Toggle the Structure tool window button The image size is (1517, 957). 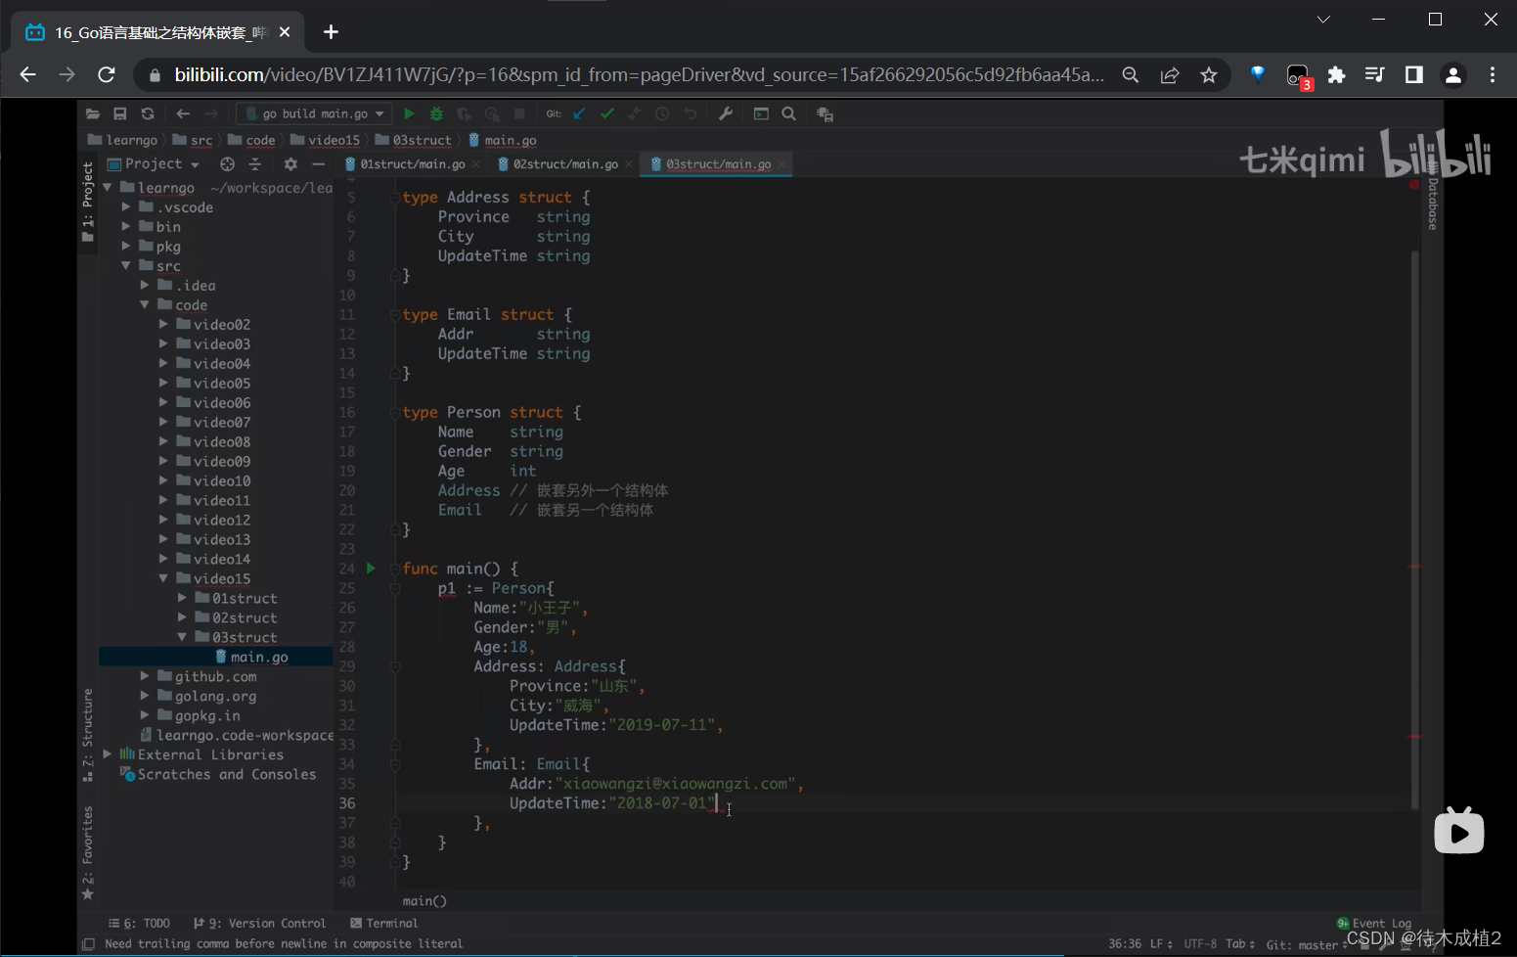(x=88, y=735)
